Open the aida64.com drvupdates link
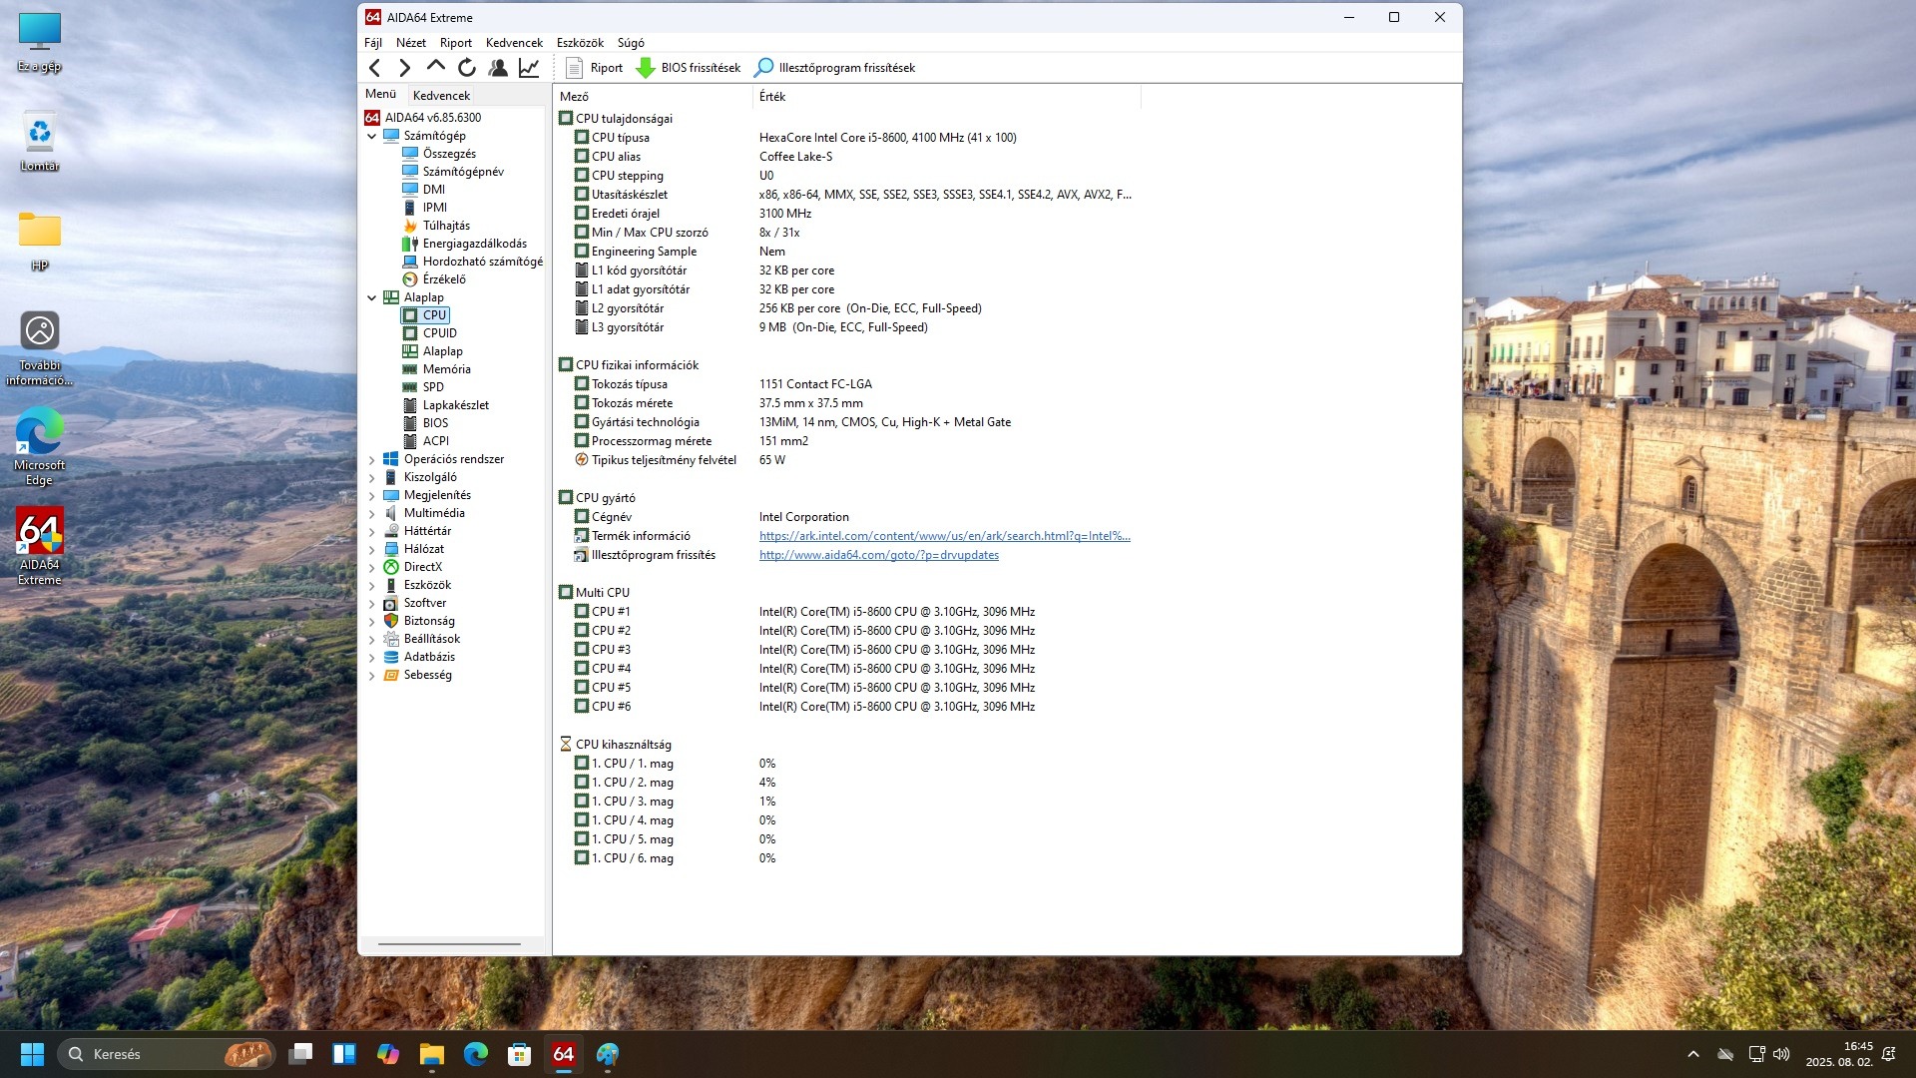Image resolution: width=1916 pixels, height=1078 pixels. click(878, 555)
